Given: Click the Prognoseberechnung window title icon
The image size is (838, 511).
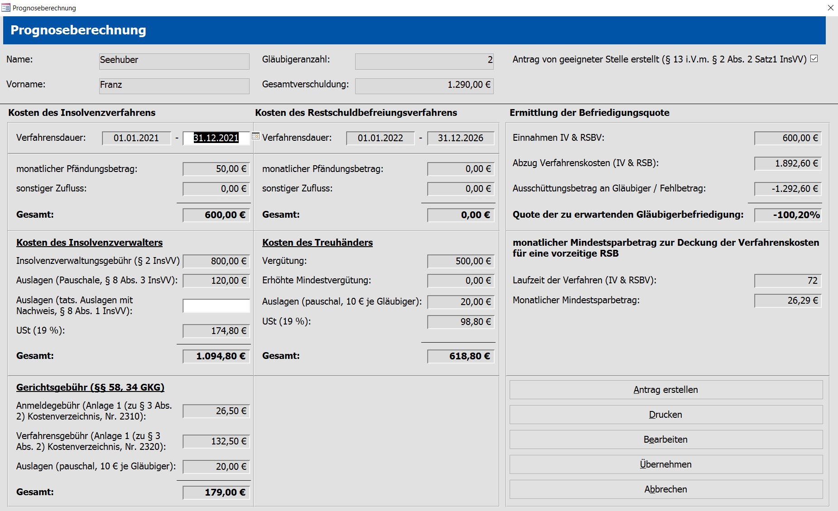Looking at the screenshot, I should (x=6, y=8).
